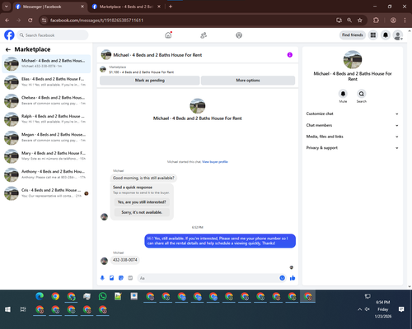Open browser extensions puzzle icon
This screenshot has width=412, height=329.
pyautogui.click(x=376, y=21)
